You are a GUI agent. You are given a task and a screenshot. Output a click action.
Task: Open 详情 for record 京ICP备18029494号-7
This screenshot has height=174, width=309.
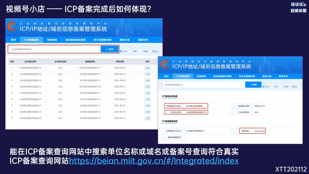point(147,74)
